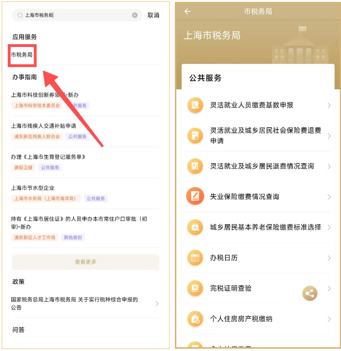The width and height of the screenshot is (341, 351).
Task: Click the 失业保险缴费情况查询 orange icon
Action: [195, 196]
